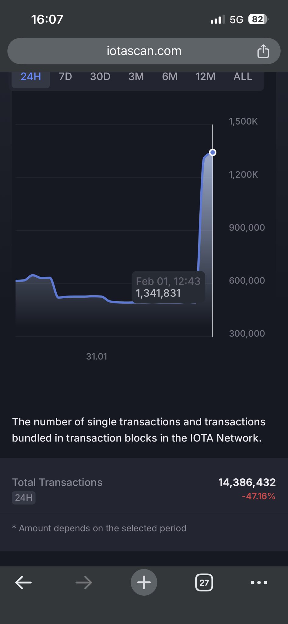
Task: Select the 6M chart period
Action: point(170,77)
